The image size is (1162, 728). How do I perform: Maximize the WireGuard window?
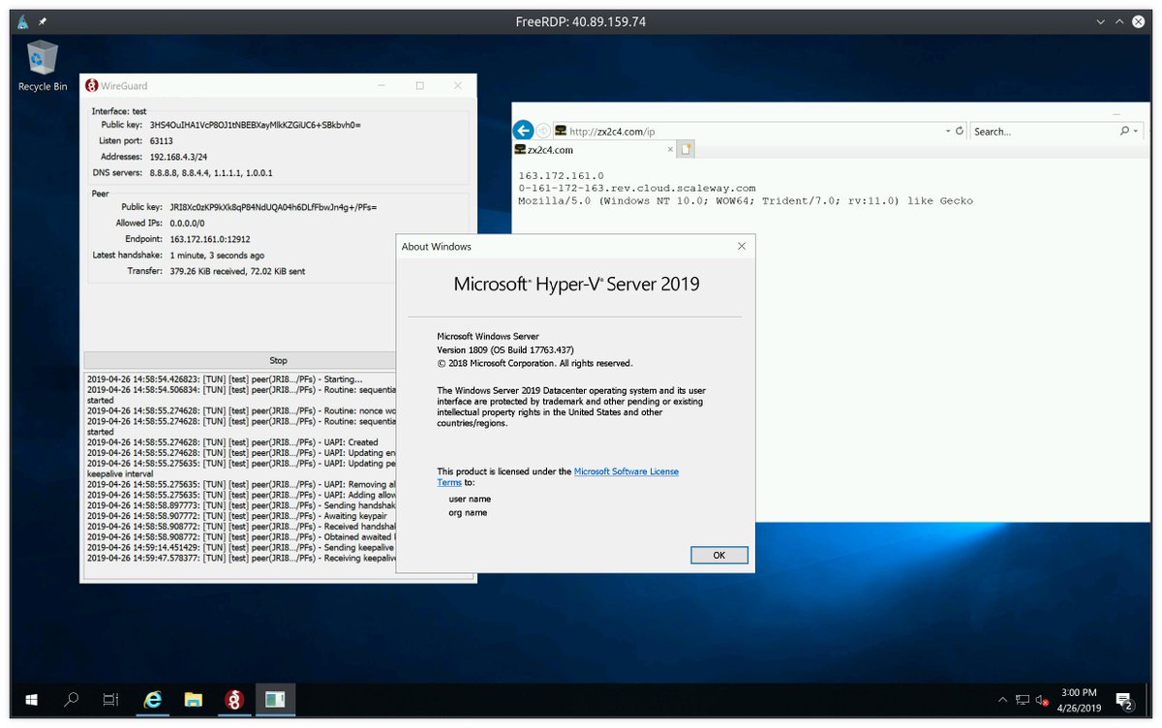click(x=419, y=85)
